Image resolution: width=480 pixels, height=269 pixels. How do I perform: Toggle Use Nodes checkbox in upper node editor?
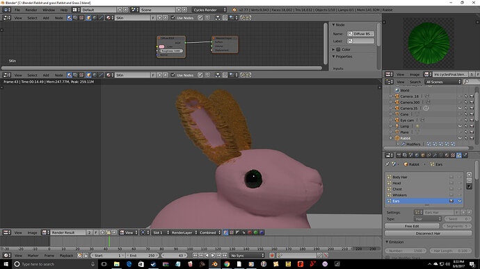pyautogui.click(x=173, y=18)
